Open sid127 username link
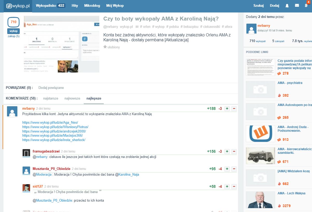 [38, 186]
